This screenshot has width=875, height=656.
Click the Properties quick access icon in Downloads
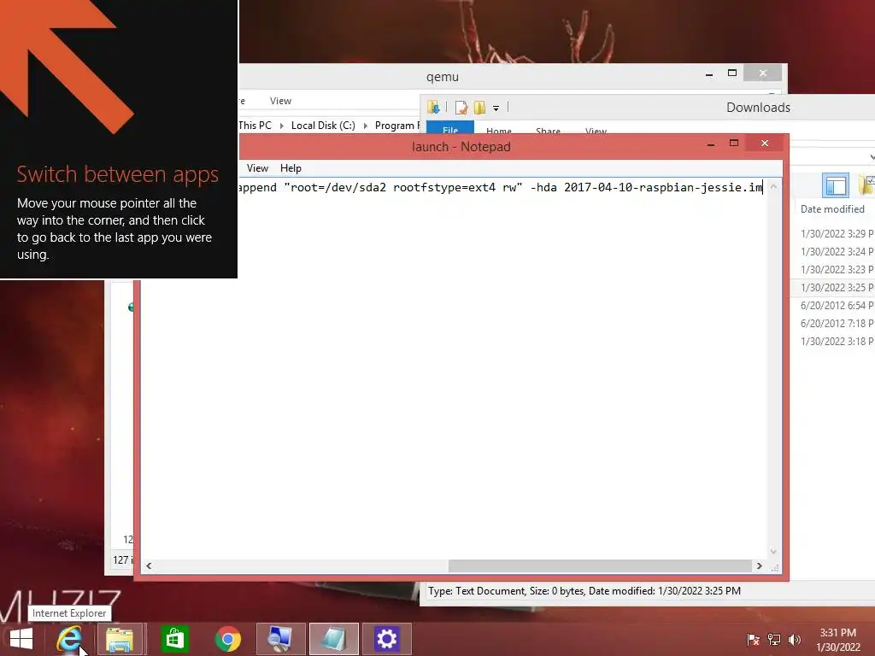pyautogui.click(x=461, y=107)
